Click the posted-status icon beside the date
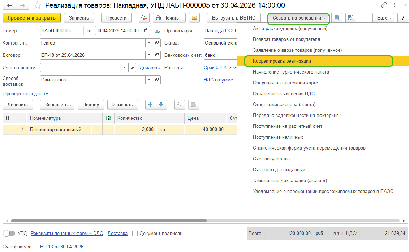 (x=157, y=31)
